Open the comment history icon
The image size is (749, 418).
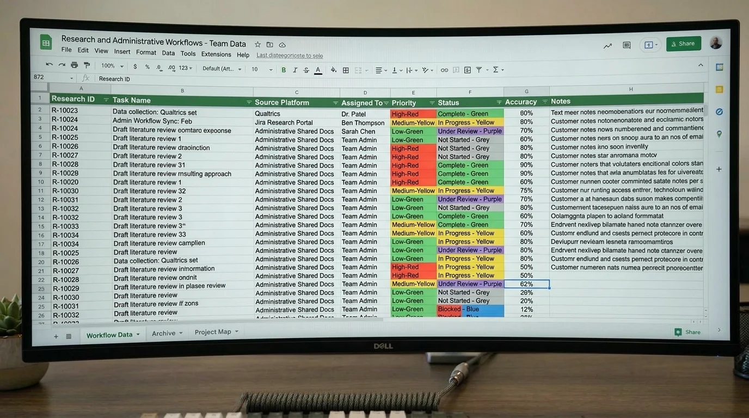627,45
